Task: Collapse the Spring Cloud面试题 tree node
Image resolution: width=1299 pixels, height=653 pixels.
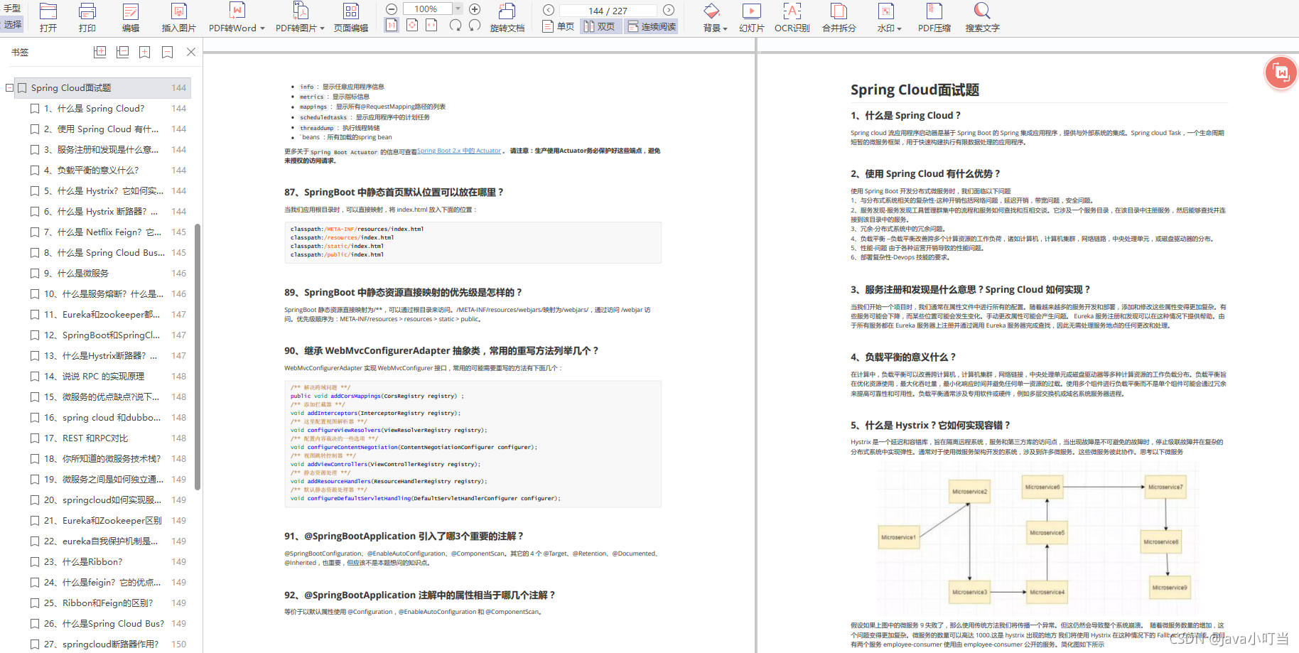Action: click(x=9, y=88)
